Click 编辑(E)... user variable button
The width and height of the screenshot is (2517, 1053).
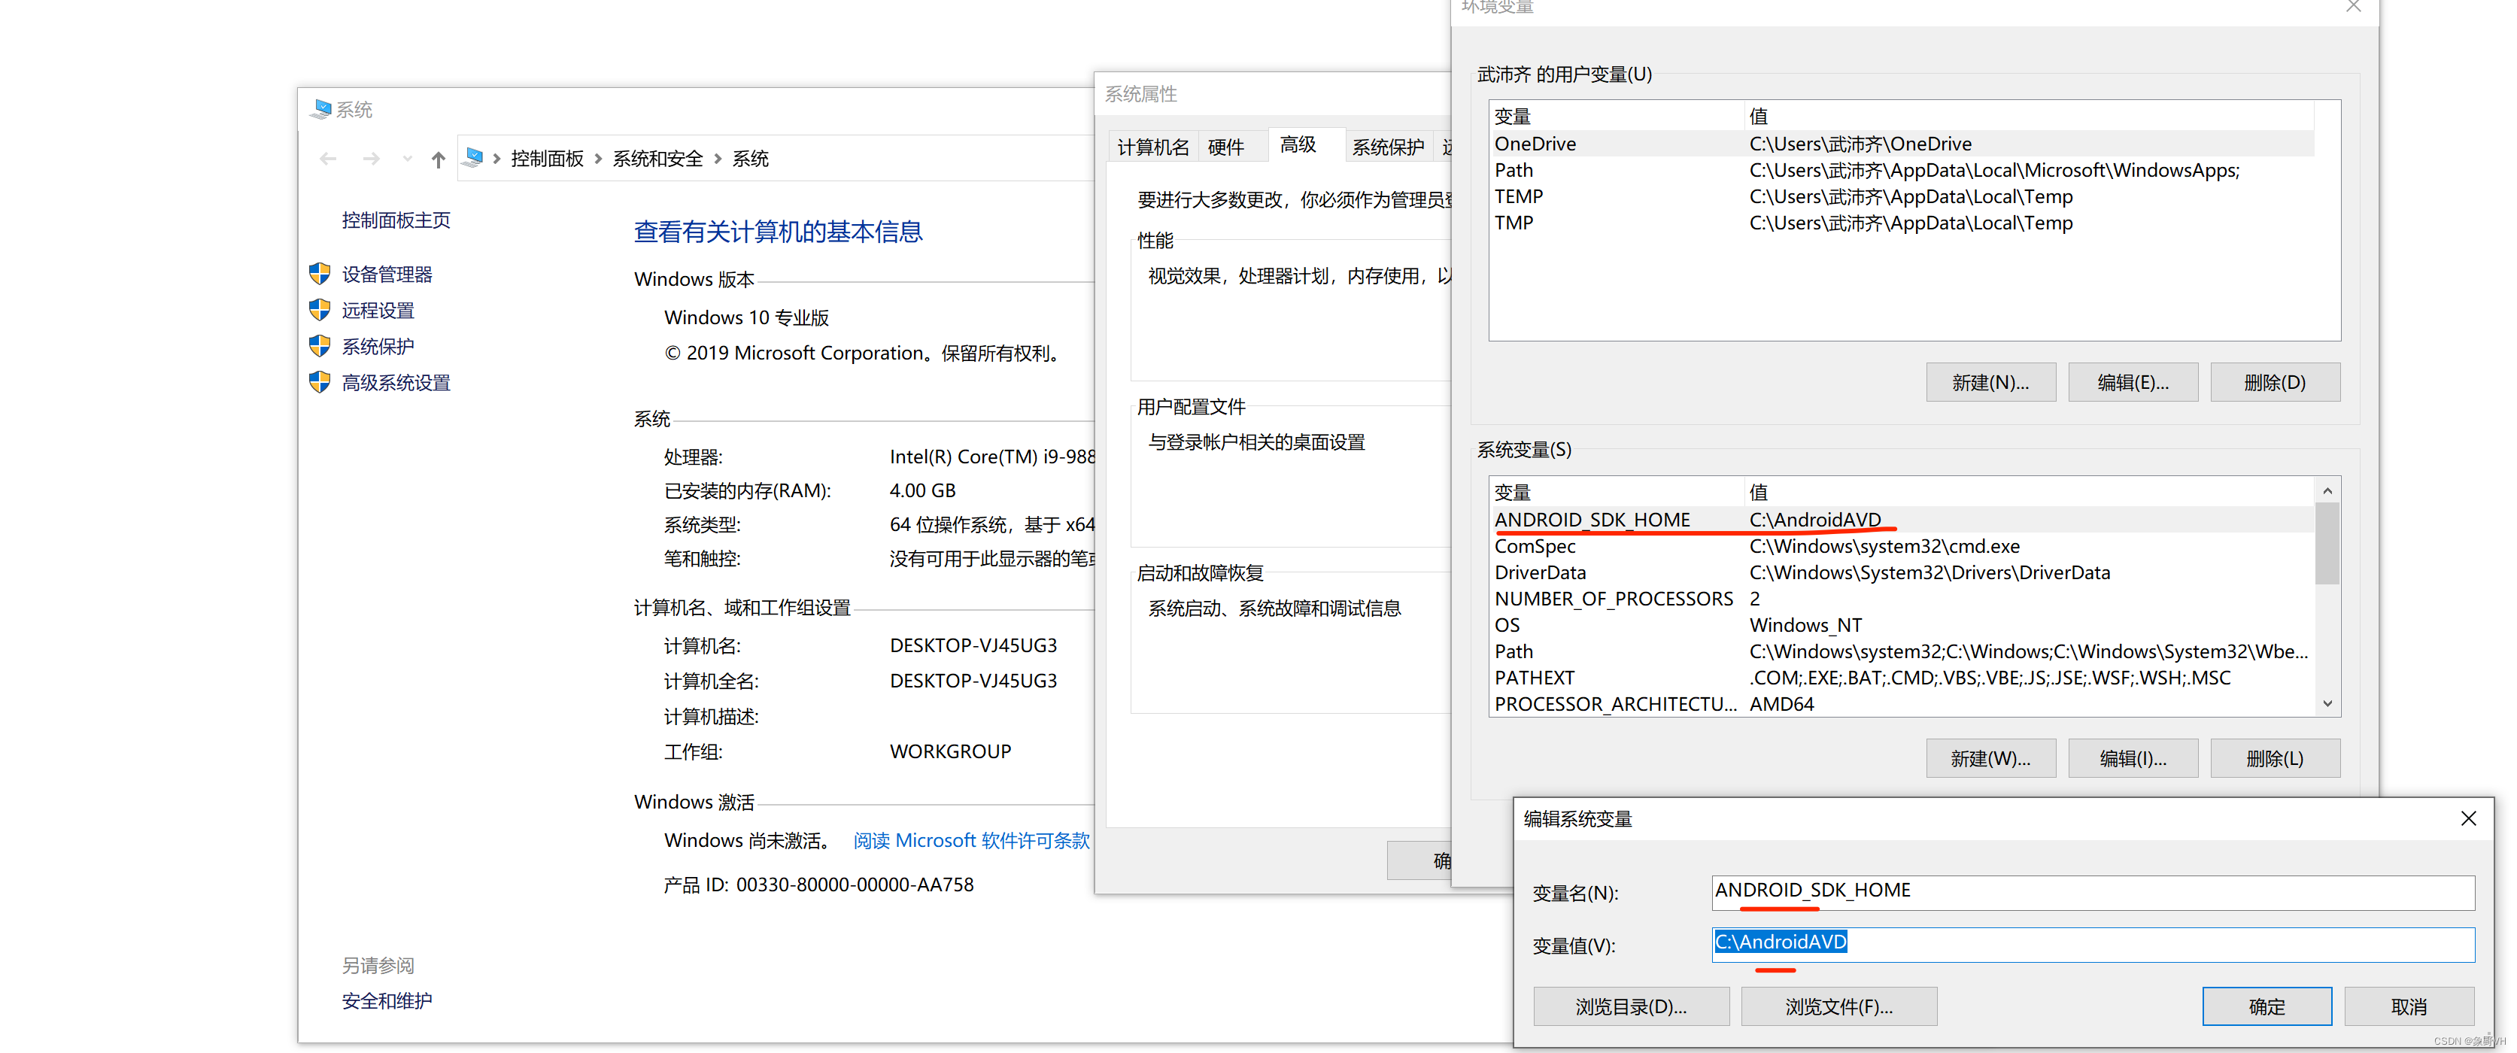pyautogui.click(x=2133, y=383)
